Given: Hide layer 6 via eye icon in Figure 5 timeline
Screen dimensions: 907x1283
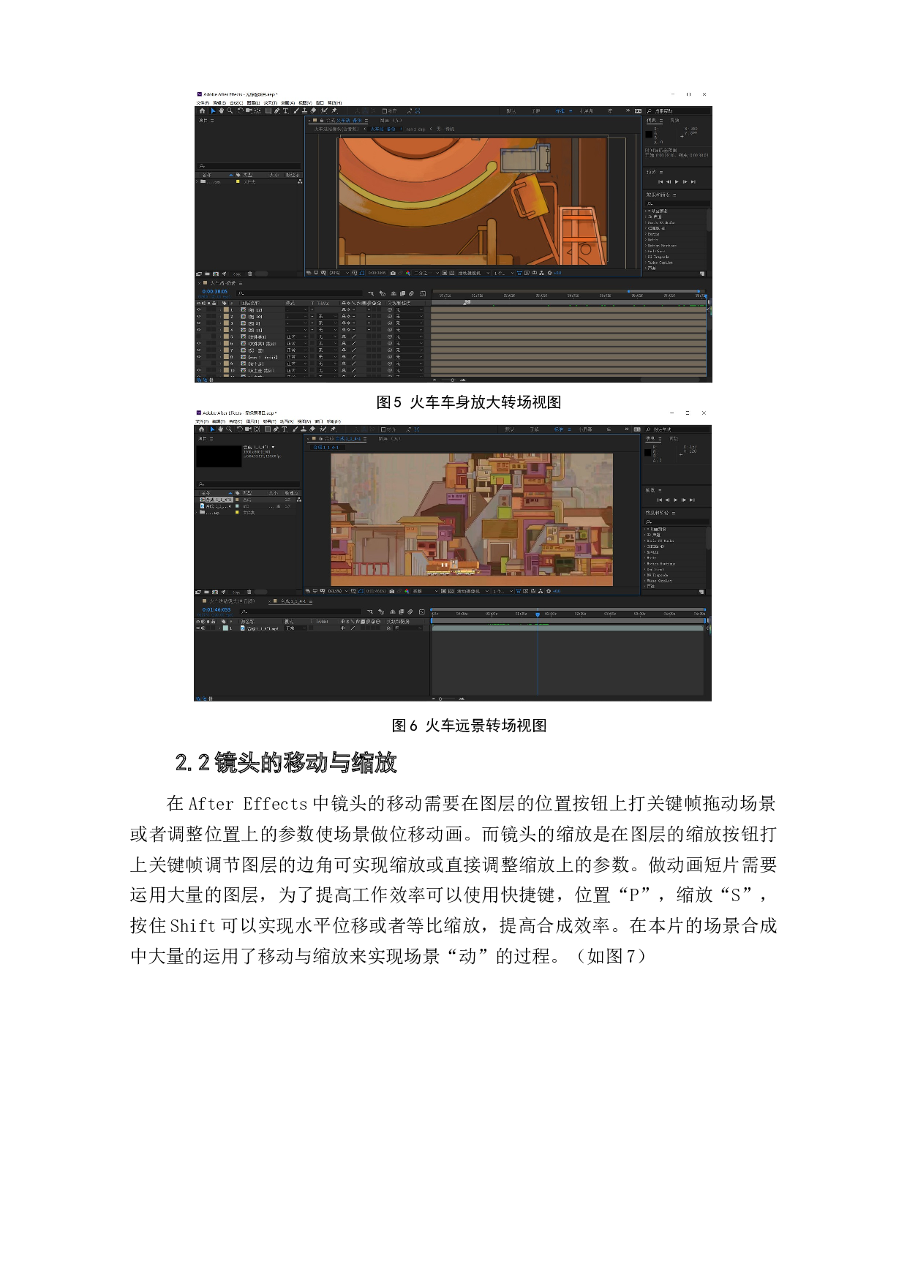Looking at the screenshot, I should tap(198, 344).
